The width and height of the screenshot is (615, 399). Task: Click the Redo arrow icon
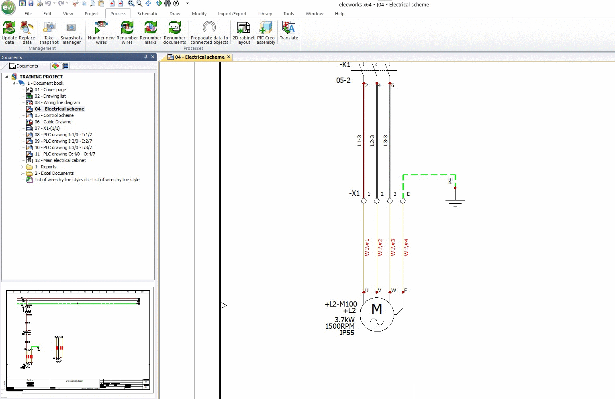[x=61, y=3]
